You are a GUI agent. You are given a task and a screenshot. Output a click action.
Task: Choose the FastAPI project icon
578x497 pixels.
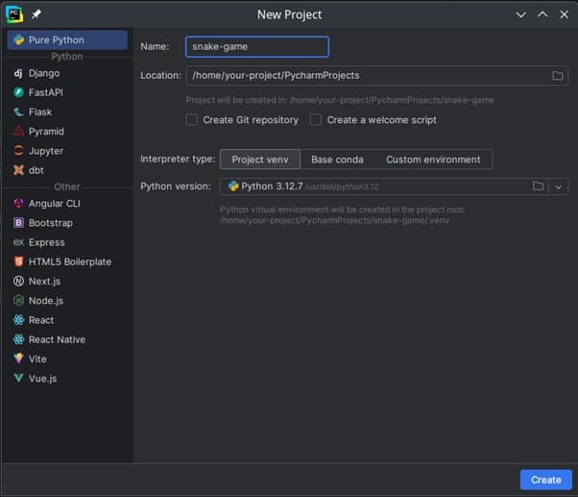(x=18, y=92)
